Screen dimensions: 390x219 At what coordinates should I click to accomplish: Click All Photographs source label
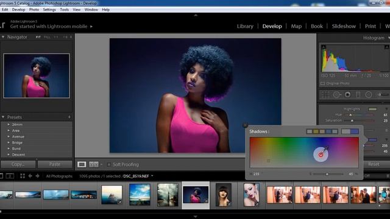tap(59, 176)
